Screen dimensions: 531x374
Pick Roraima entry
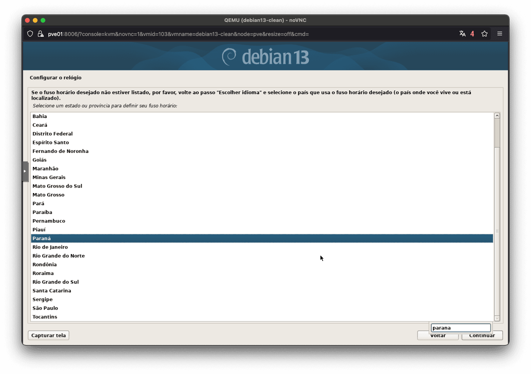(x=262, y=273)
